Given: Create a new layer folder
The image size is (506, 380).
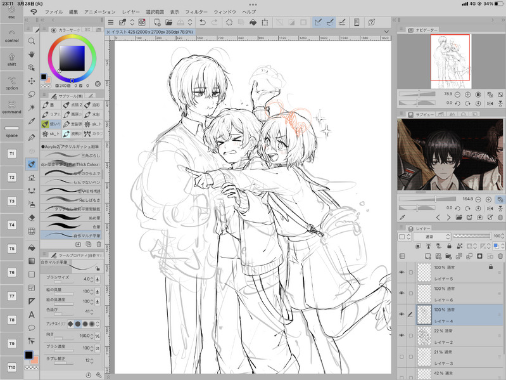Looking at the screenshot, I should pyautogui.click(x=448, y=256).
